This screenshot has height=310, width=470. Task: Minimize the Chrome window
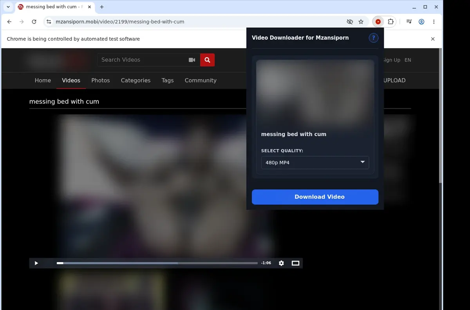pos(415,7)
